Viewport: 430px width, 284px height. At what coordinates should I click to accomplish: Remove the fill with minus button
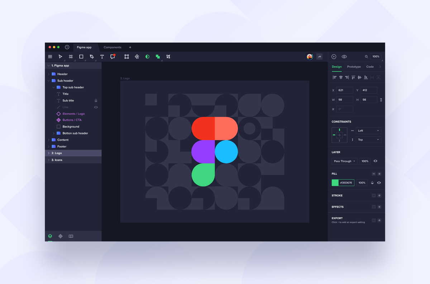374,174
